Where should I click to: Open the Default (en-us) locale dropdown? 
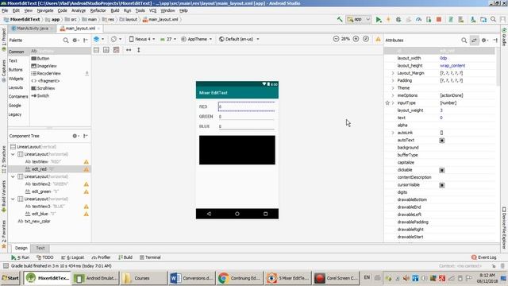[x=239, y=39]
